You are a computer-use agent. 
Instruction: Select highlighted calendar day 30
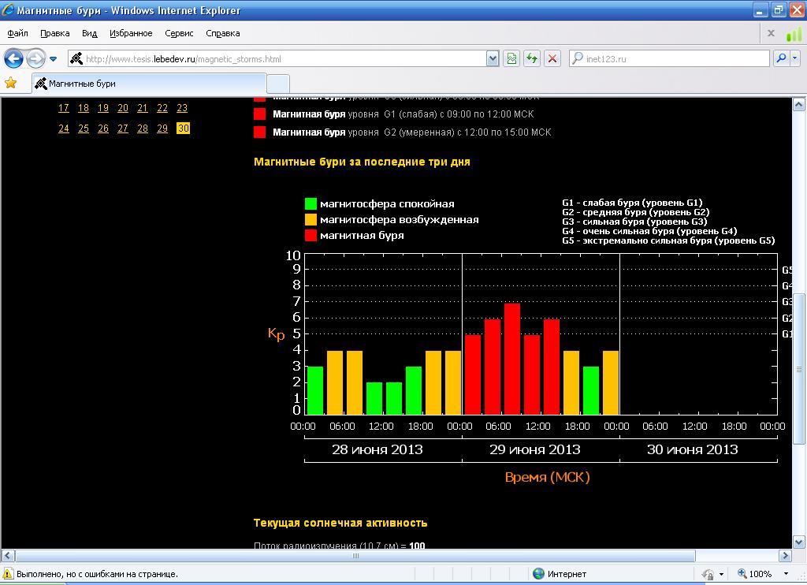click(x=183, y=129)
